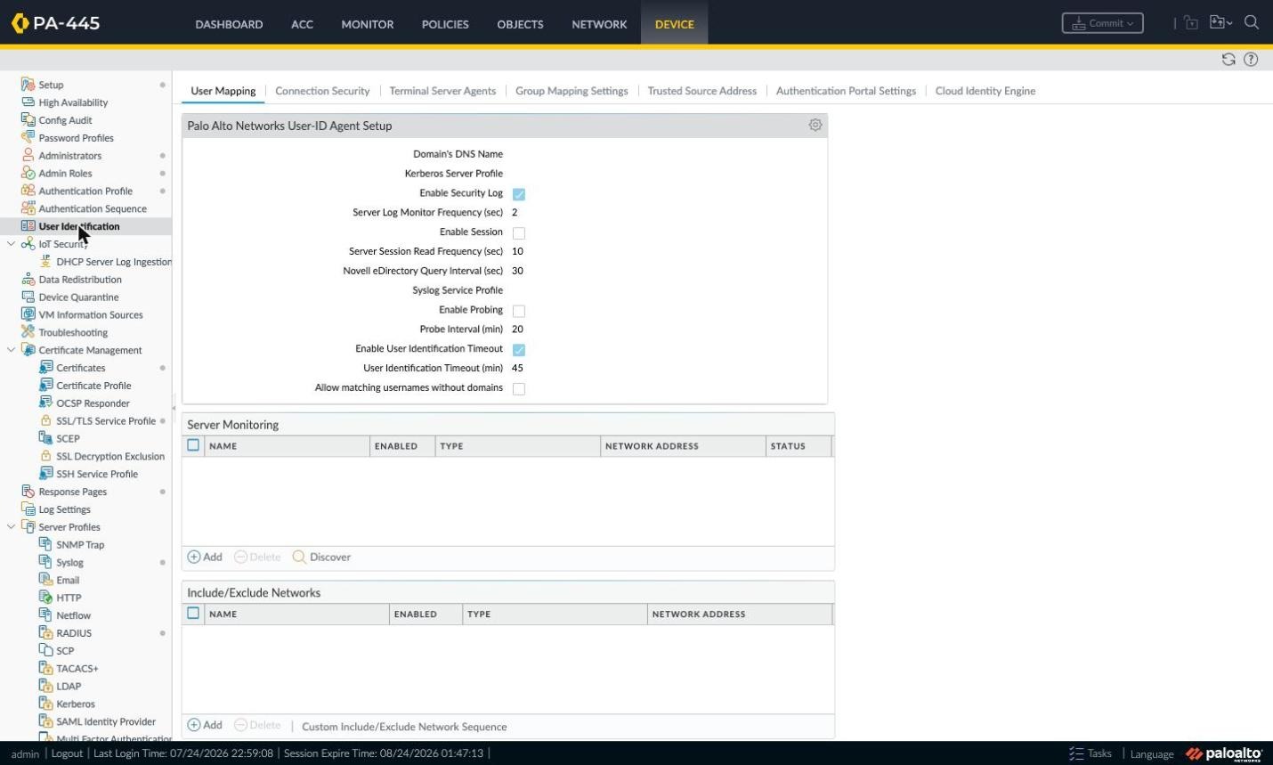Image resolution: width=1273 pixels, height=765 pixels.
Task: Switch to the Connection Security tab
Action: (x=322, y=91)
